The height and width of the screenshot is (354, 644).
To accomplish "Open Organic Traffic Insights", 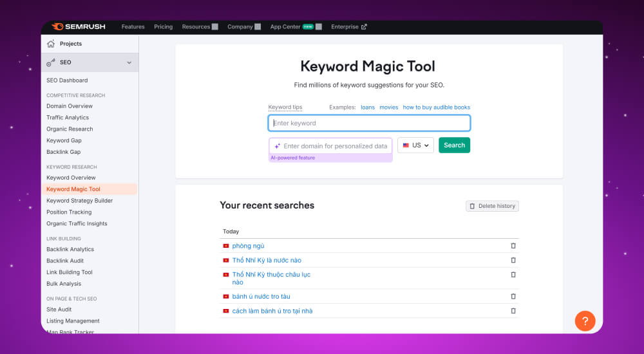I will 77,223.
